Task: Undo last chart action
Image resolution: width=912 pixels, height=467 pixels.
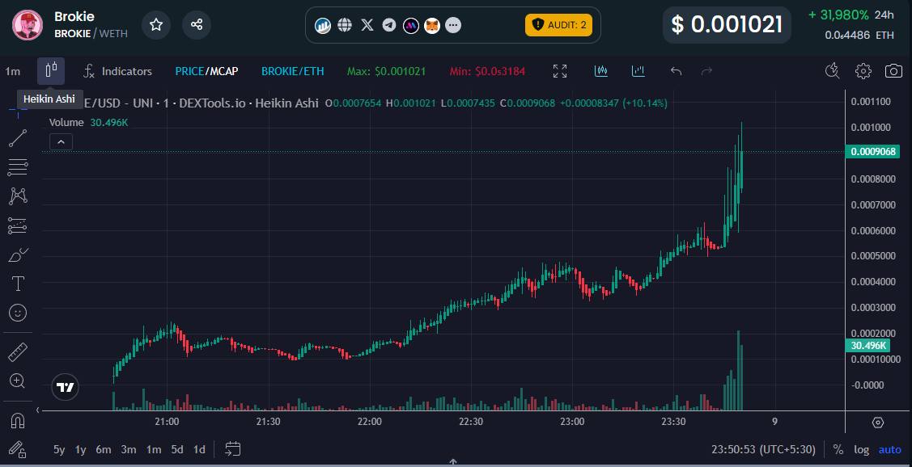Action: [x=676, y=71]
